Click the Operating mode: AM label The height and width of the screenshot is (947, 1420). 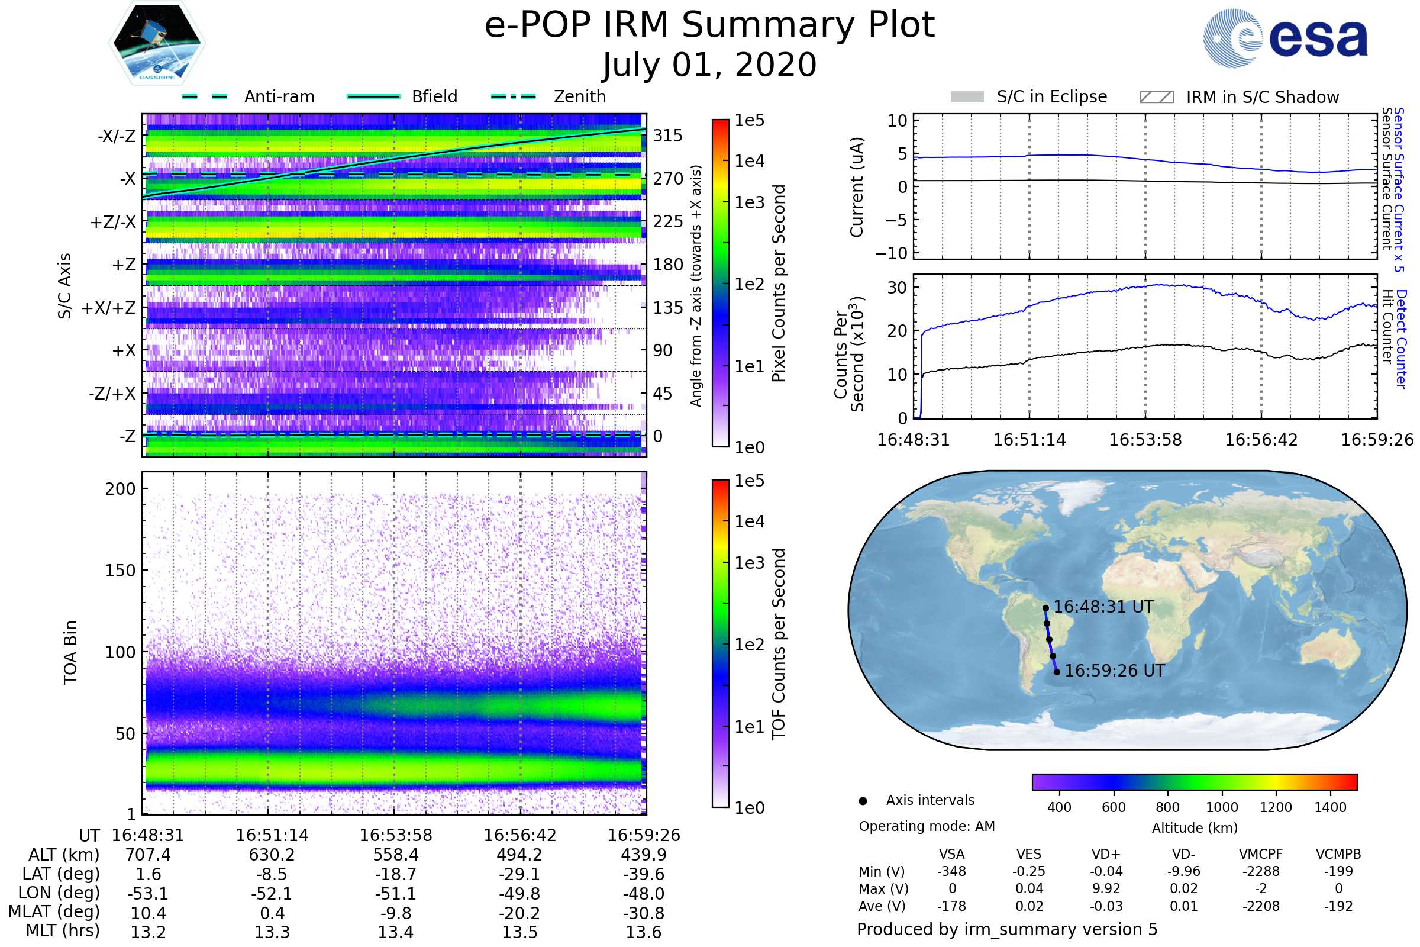tap(927, 827)
